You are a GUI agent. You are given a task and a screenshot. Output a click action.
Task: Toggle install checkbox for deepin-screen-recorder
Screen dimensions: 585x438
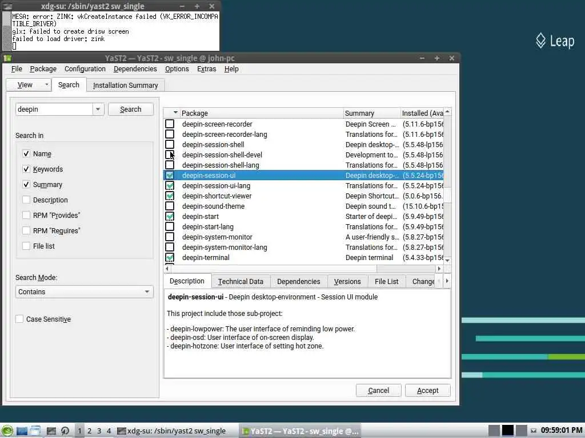click(x=170, y=124)
